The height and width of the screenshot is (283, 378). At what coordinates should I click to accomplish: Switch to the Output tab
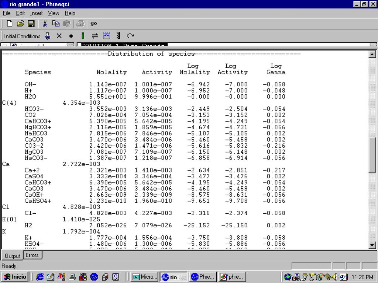[12, 256]
